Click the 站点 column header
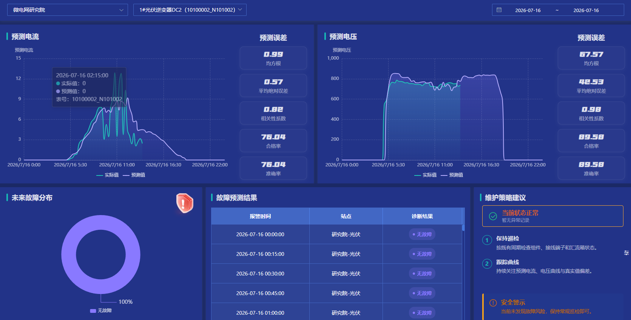The image size is (631, 320). click(346, 216)
